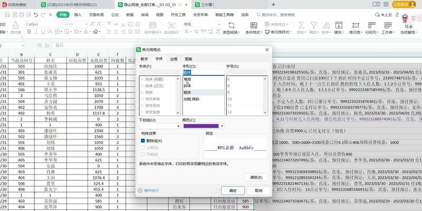This screenshot has width=422, height=211.
Task: Expand the 下划线 underline dropdown
Action: coord(178,126)
